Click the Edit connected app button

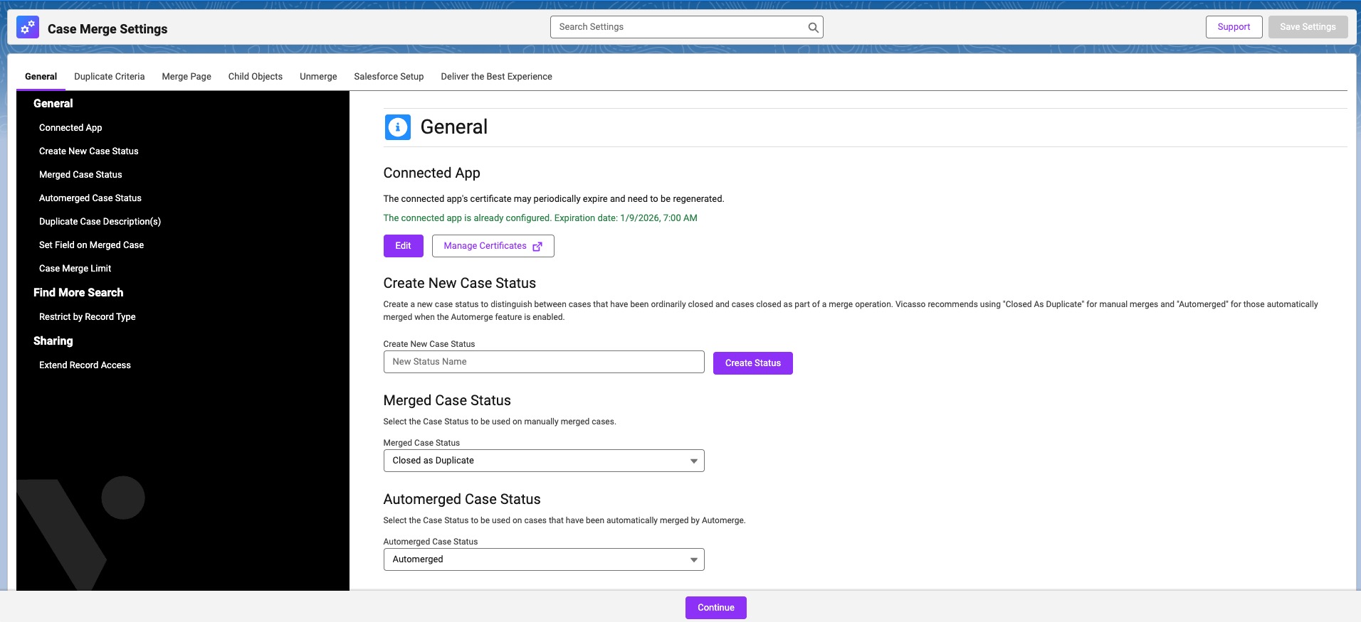pos(403,246)
